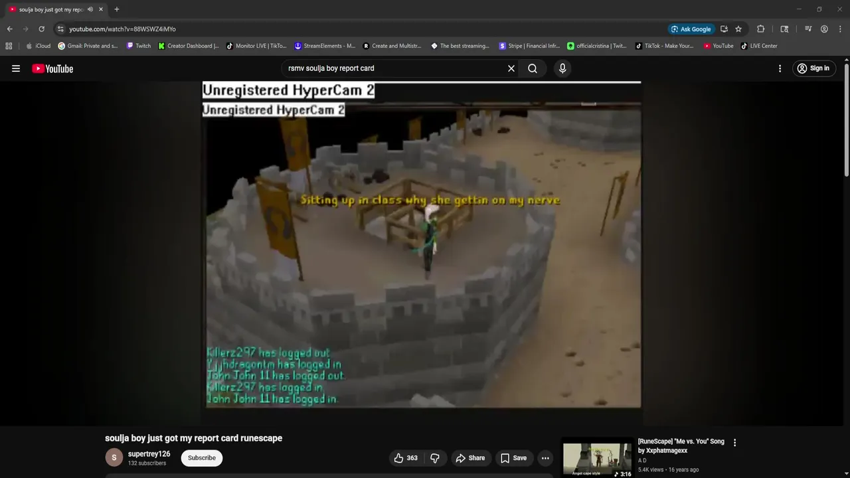
Task: Sign in to YouTube
Action: [813, 68]
